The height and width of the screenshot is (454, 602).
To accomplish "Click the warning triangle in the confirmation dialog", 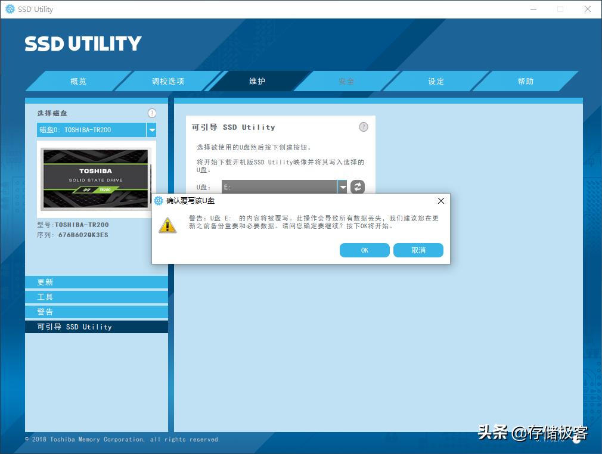I will click(167, 226).
